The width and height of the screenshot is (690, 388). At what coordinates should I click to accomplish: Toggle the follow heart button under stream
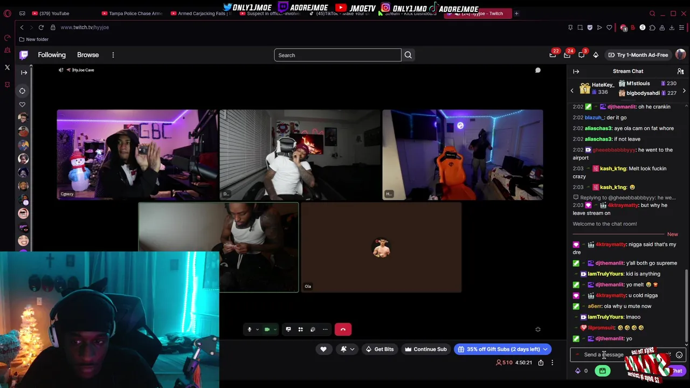tap(323, 349)
